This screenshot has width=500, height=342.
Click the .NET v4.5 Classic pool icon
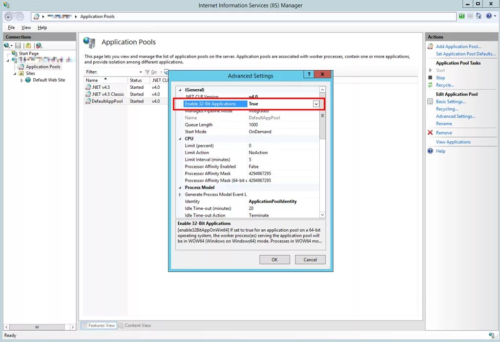click(x=88, y=94)
